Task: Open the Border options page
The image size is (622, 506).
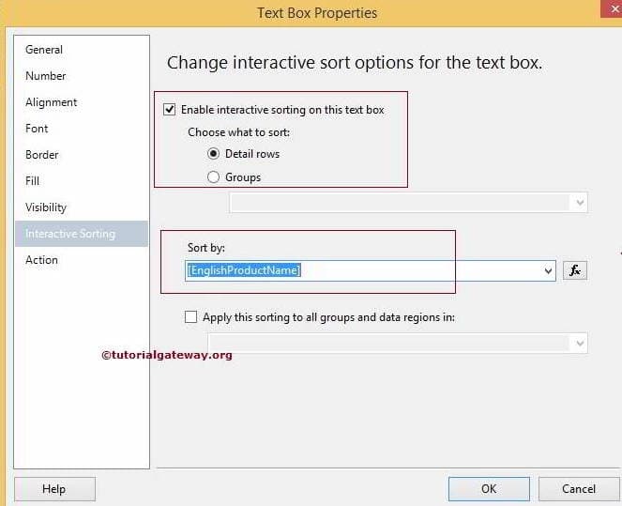Action: click(x=42, y=155)
